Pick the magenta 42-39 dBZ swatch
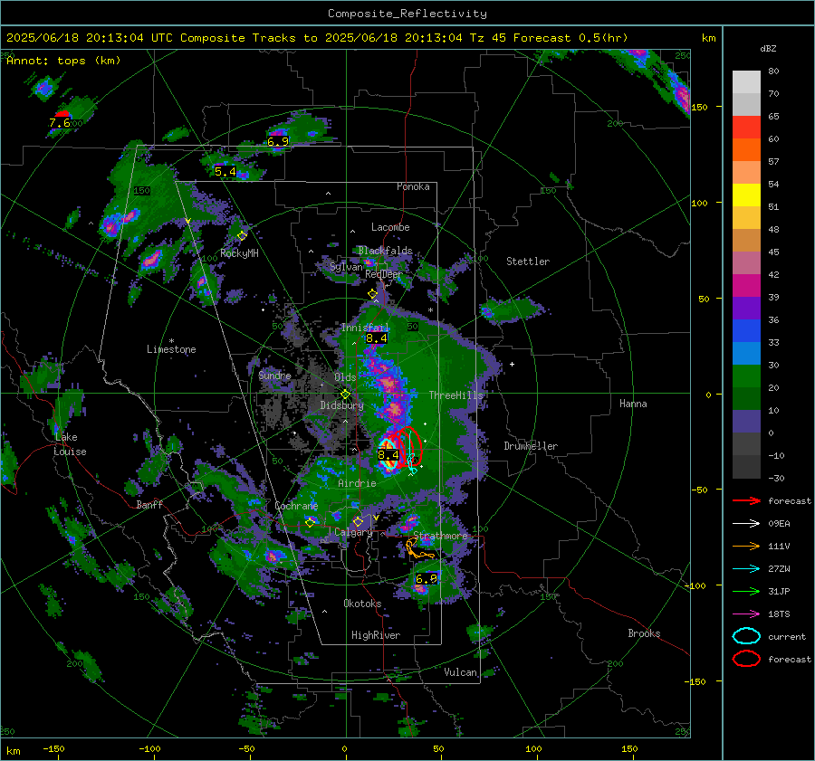The image size is (815, 761). [746, 286]
